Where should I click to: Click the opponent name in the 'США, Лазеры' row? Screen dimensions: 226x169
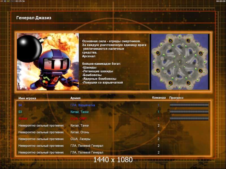[x=41, y=139]
